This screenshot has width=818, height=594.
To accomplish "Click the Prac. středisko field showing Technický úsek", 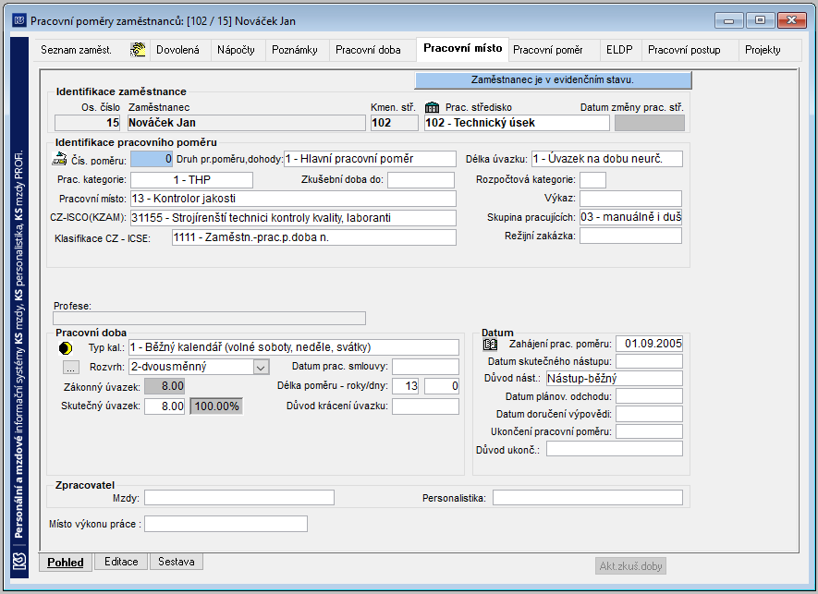I will (x=517, y=123).
